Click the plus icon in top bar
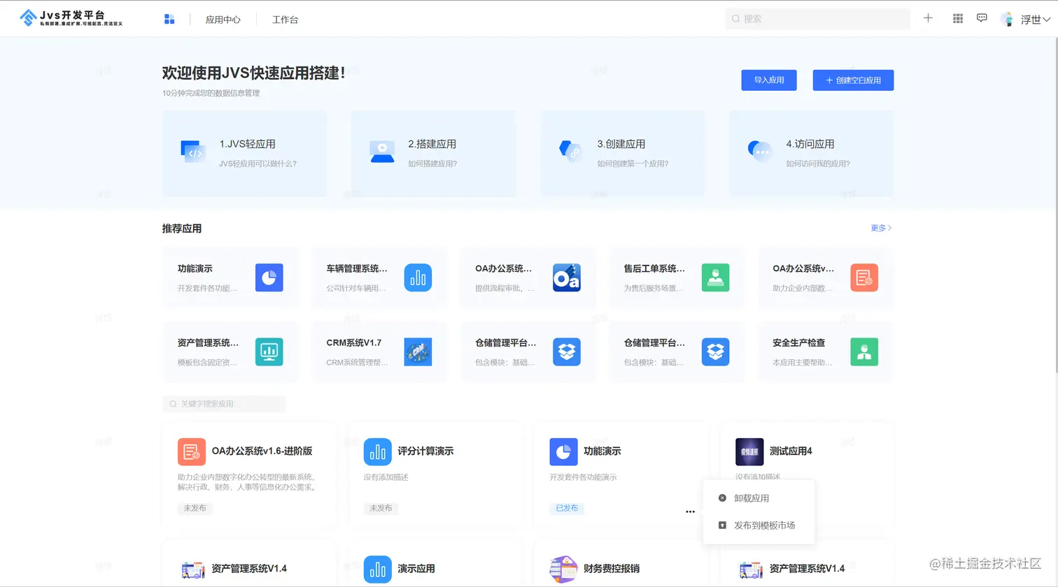 point(928,18)
